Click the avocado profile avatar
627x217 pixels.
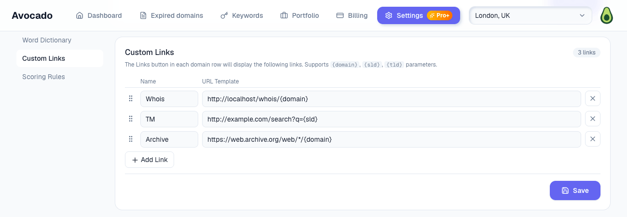point(606,15)
